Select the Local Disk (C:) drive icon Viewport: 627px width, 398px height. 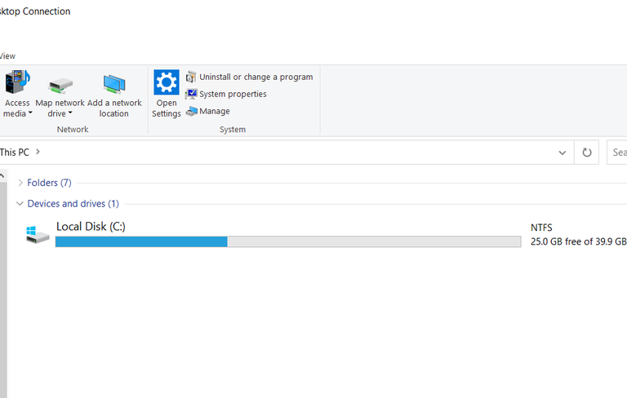click(38, 234)
